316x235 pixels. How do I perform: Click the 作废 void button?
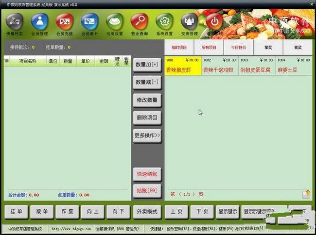click(x=67, y=212)
